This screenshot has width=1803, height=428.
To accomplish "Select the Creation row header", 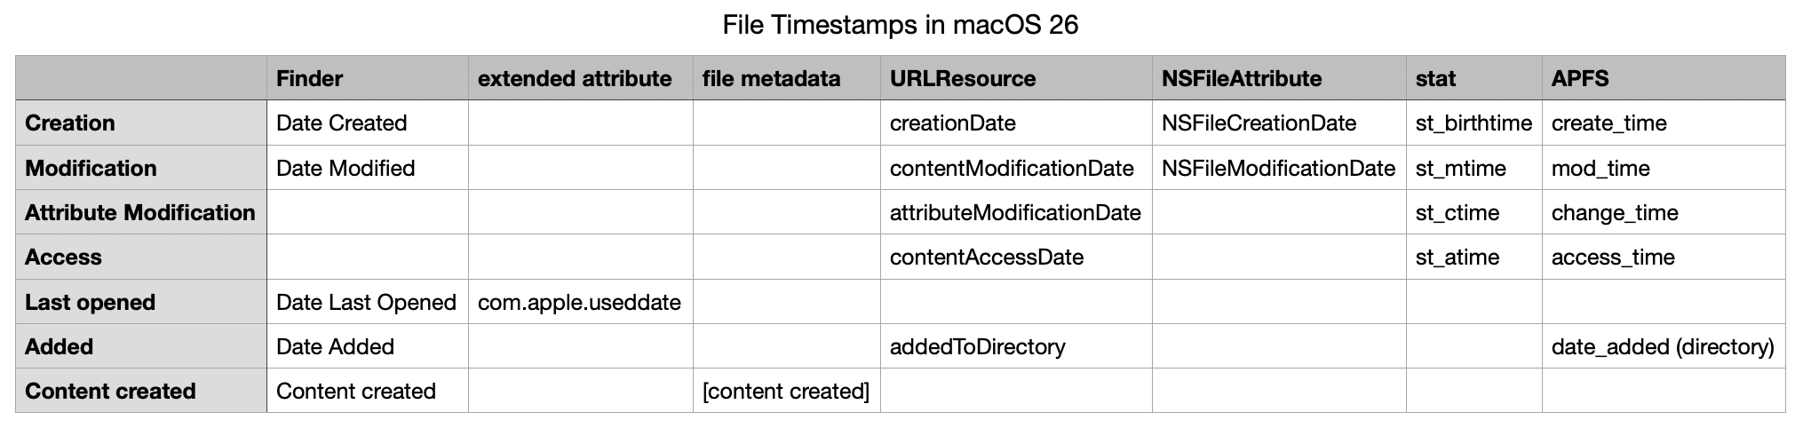I will coord(70,123).
